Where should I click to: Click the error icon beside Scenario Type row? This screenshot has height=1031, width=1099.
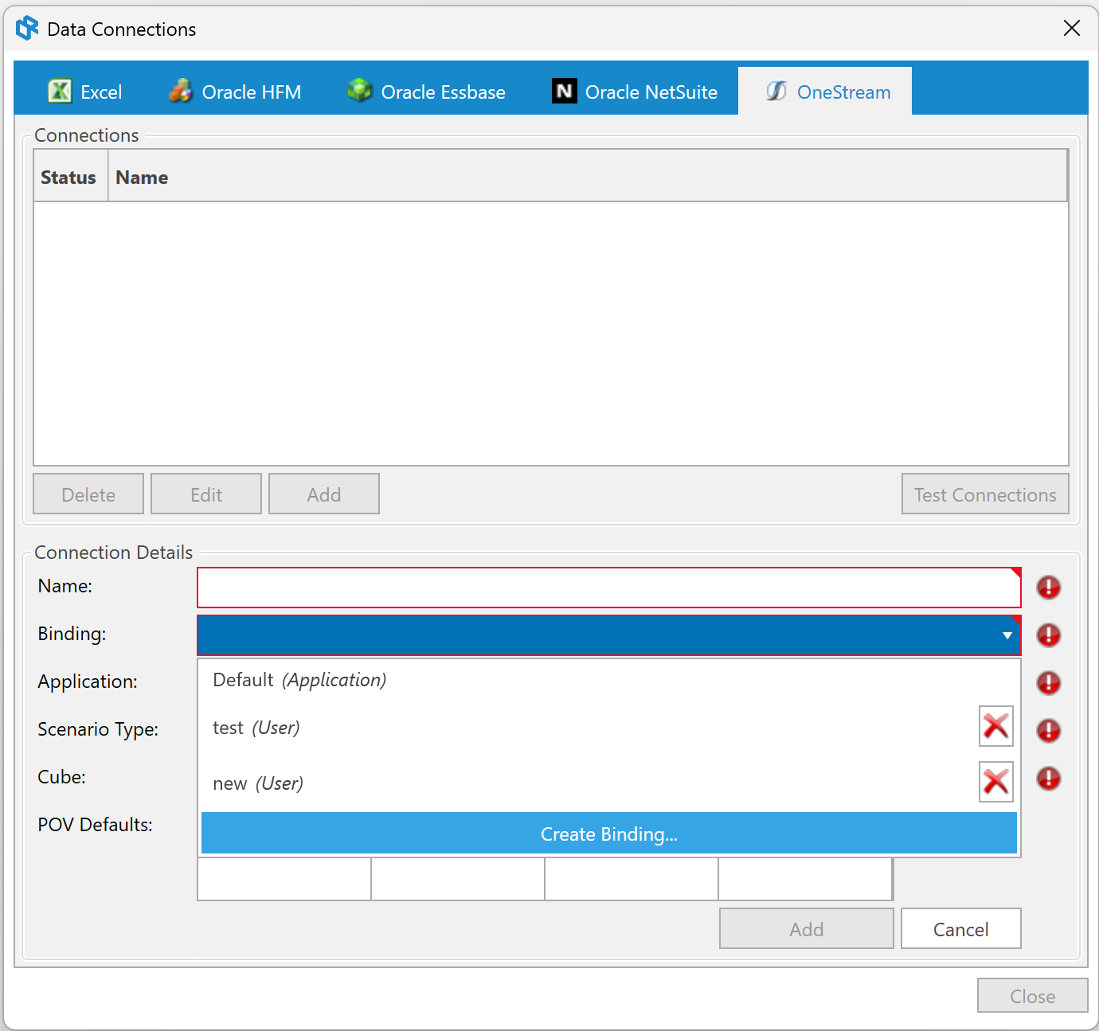click(x=1048, y=731)
